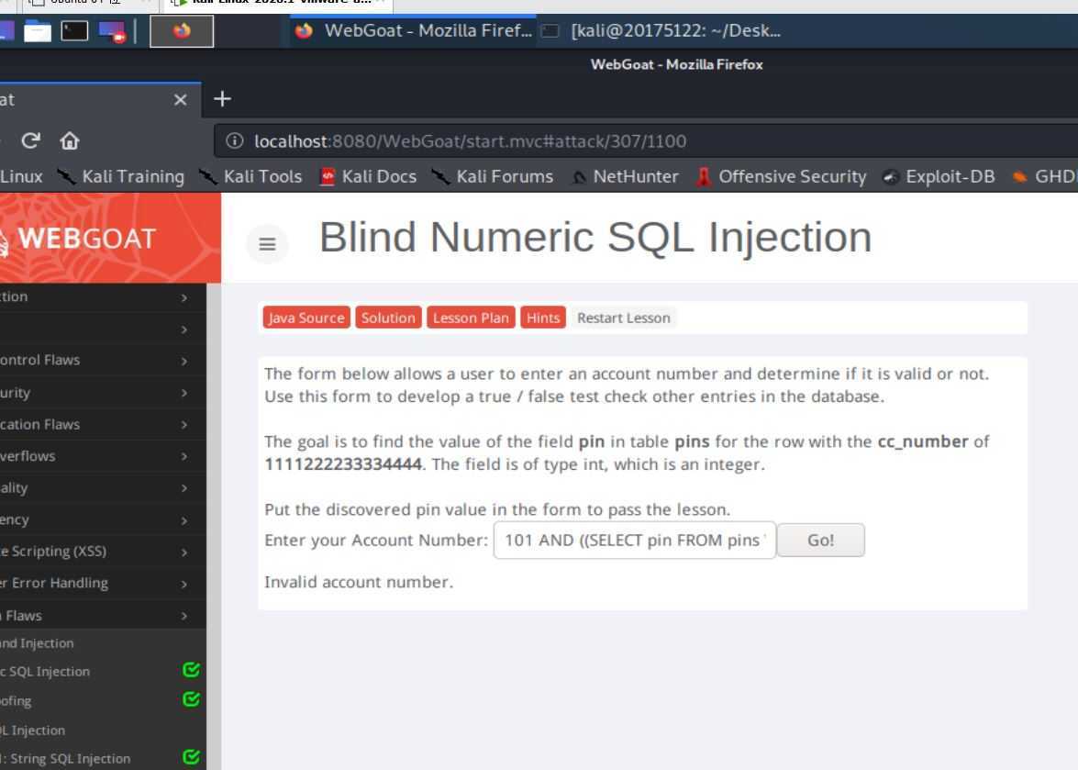This screenshot has width=1078, height=770.
Task: Open the 'oofing' lesson in sidebar
Action: click(16, 701)
